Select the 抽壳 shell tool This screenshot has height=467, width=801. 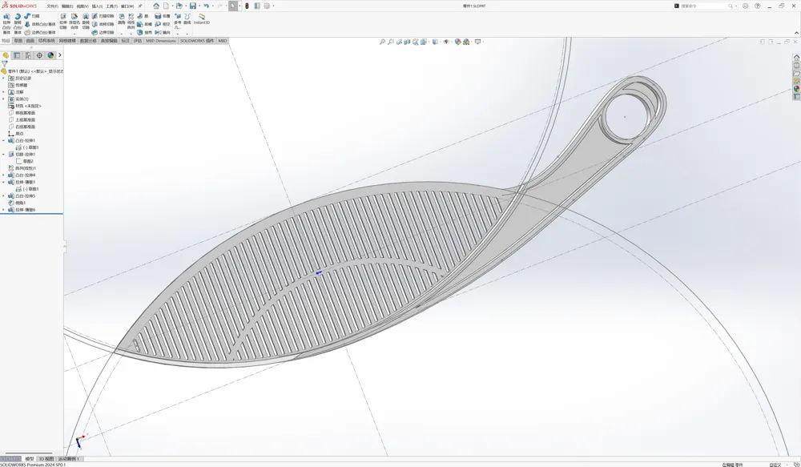(144, 32)
